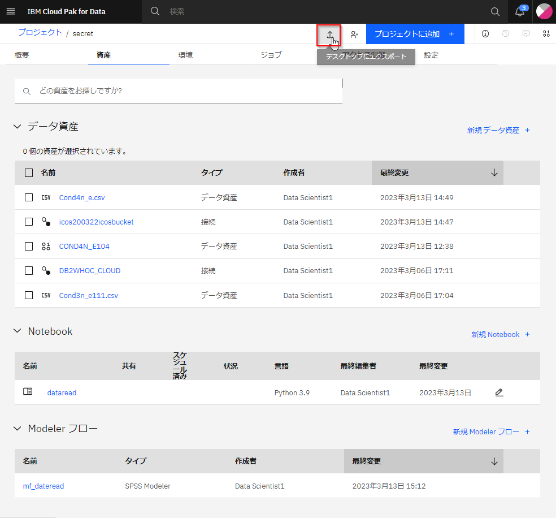556x518 pixels.
Task: Open the hamburger navigation menu
Action: 11,11
